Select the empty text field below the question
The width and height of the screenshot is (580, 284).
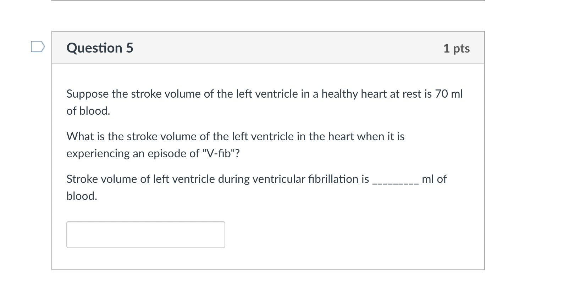(145, 234)
